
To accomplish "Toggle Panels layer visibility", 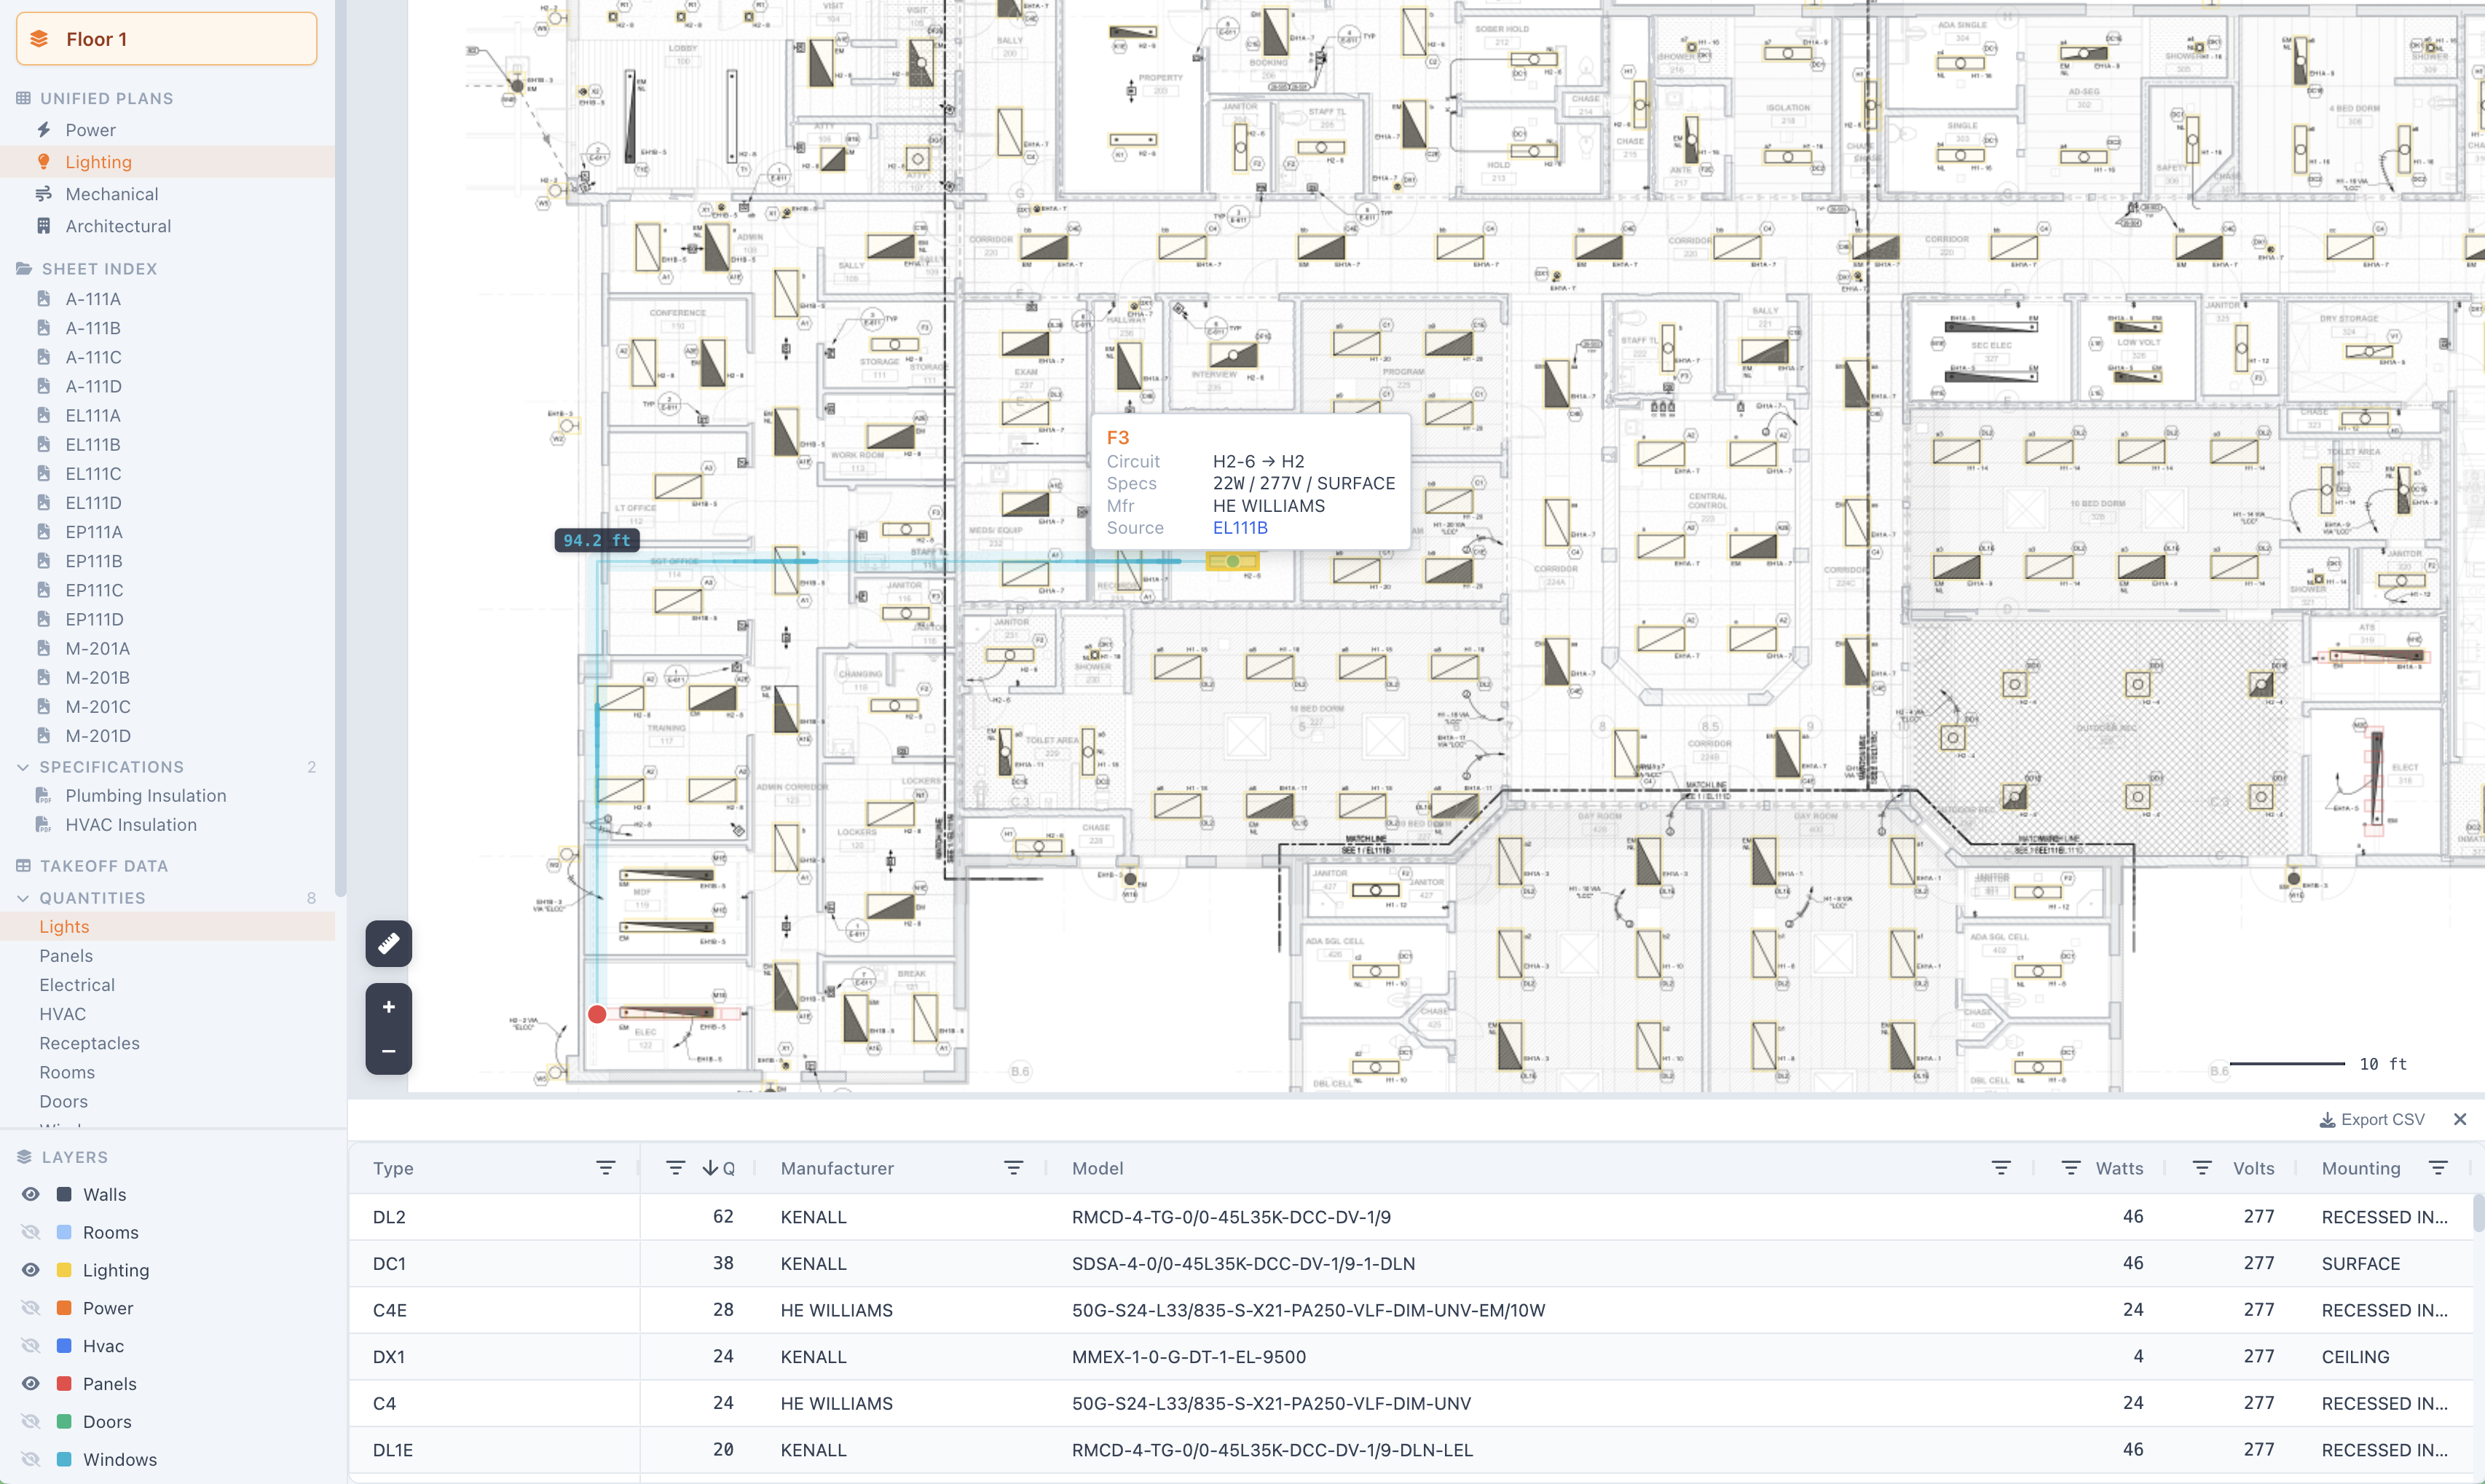I will 31,1384.
